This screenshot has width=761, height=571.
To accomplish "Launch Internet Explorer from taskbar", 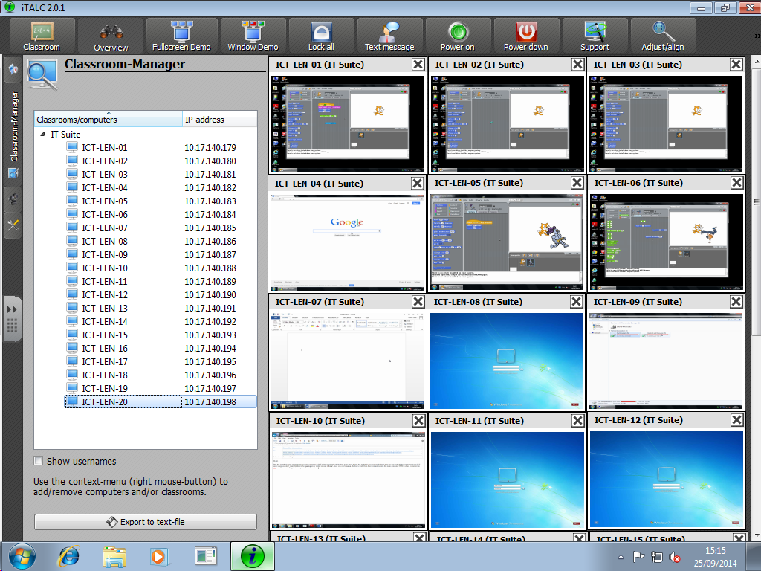I will tap(69, 556).
